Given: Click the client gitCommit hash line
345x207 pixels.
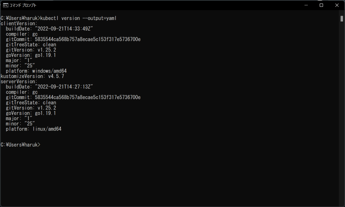Looking at the screenshot, I should click(73, 39).
